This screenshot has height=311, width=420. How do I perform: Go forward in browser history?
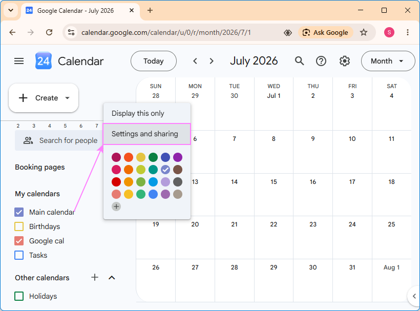[x=31, y=32]
